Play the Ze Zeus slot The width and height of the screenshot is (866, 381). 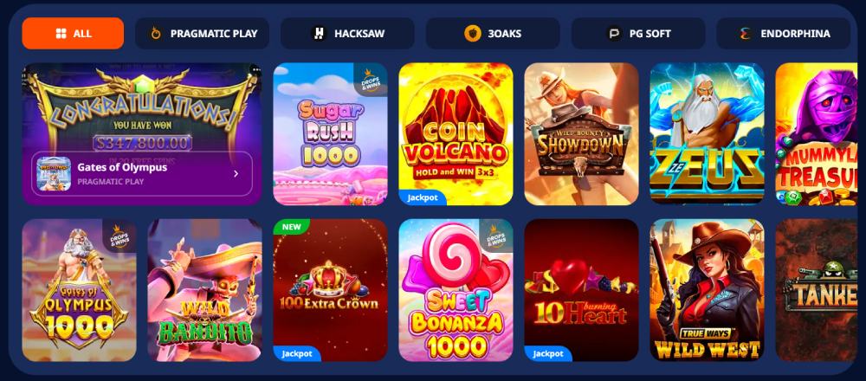707,134
